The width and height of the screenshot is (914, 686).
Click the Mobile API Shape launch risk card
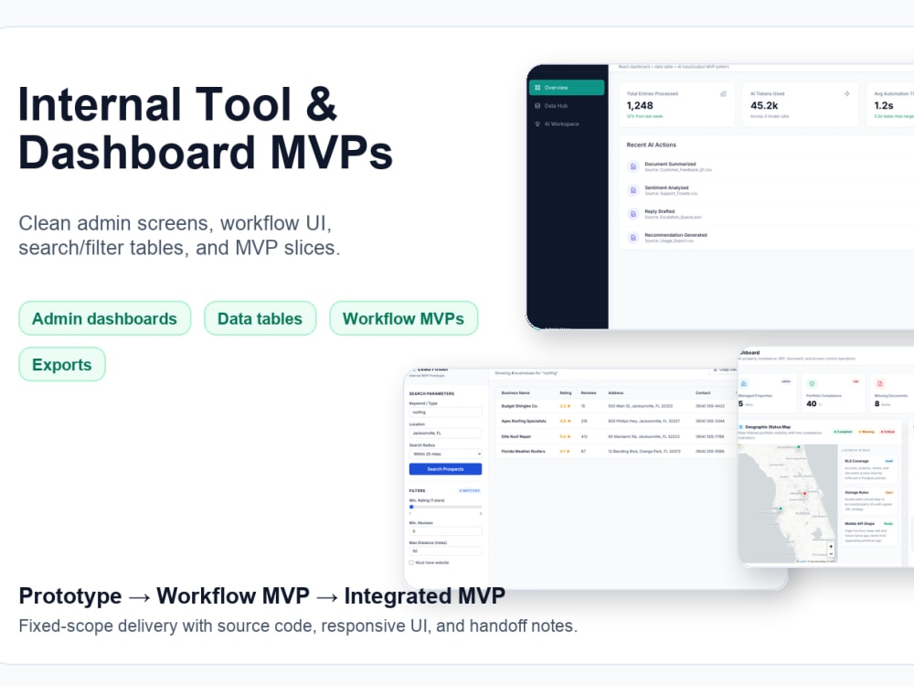(x=869, y=532)
